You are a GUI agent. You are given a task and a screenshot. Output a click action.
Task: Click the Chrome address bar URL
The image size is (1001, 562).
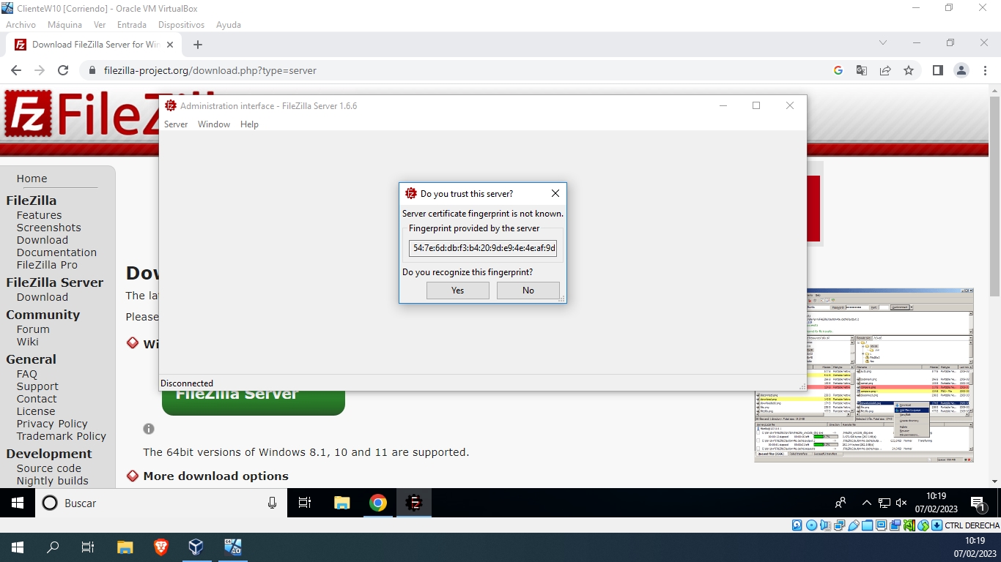click(x=210, y=71)
